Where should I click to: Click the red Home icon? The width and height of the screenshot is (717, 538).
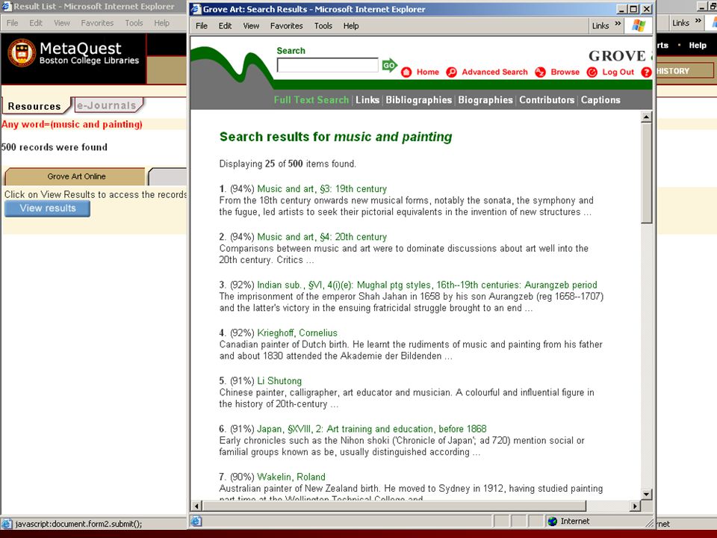[x=406, y=72]
